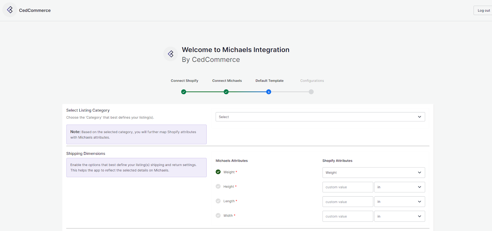The image size is (492, 231).
Task: Open the Width unit dropdown
Action: click(x=399, y=216)
